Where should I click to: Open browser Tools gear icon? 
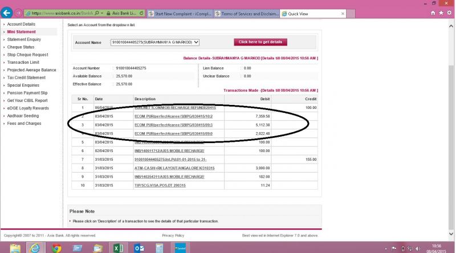(449, 13)
